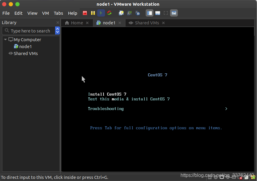The height and width of the screenshot is (181, 257).
Task: Open the View menu
Action: (x=32, y=13)
